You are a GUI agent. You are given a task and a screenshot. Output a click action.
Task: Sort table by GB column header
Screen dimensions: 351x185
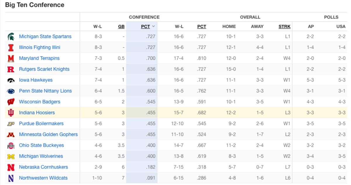click(121, 27)
